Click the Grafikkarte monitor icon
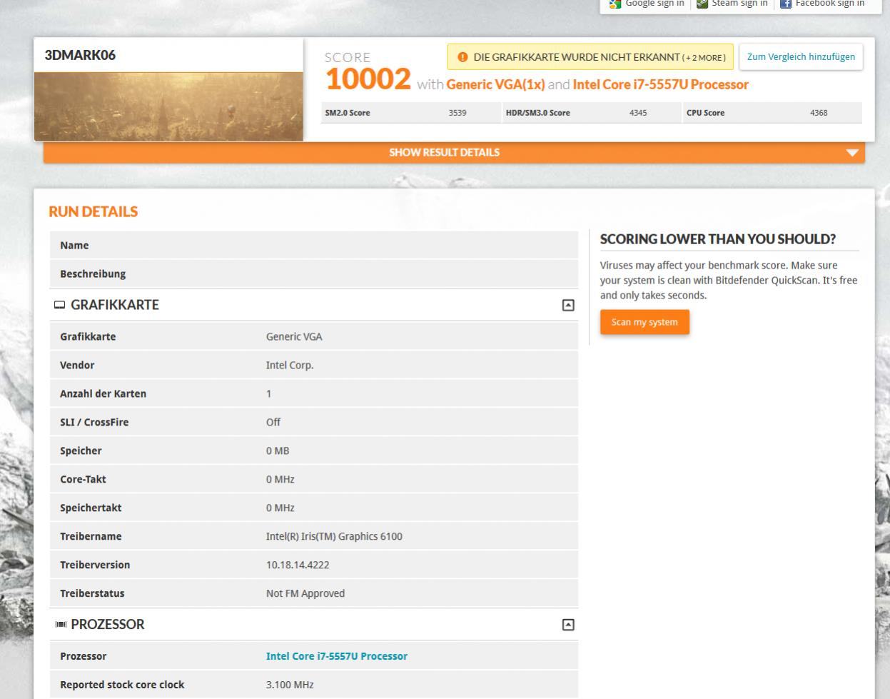This screenshot has height=699, width=890. pos(59,306)
